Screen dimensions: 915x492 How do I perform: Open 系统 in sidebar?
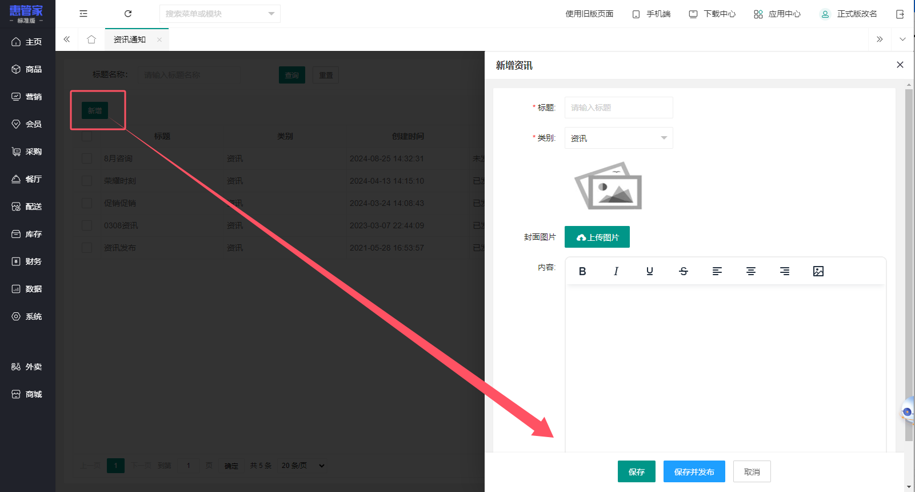(27, 316)
